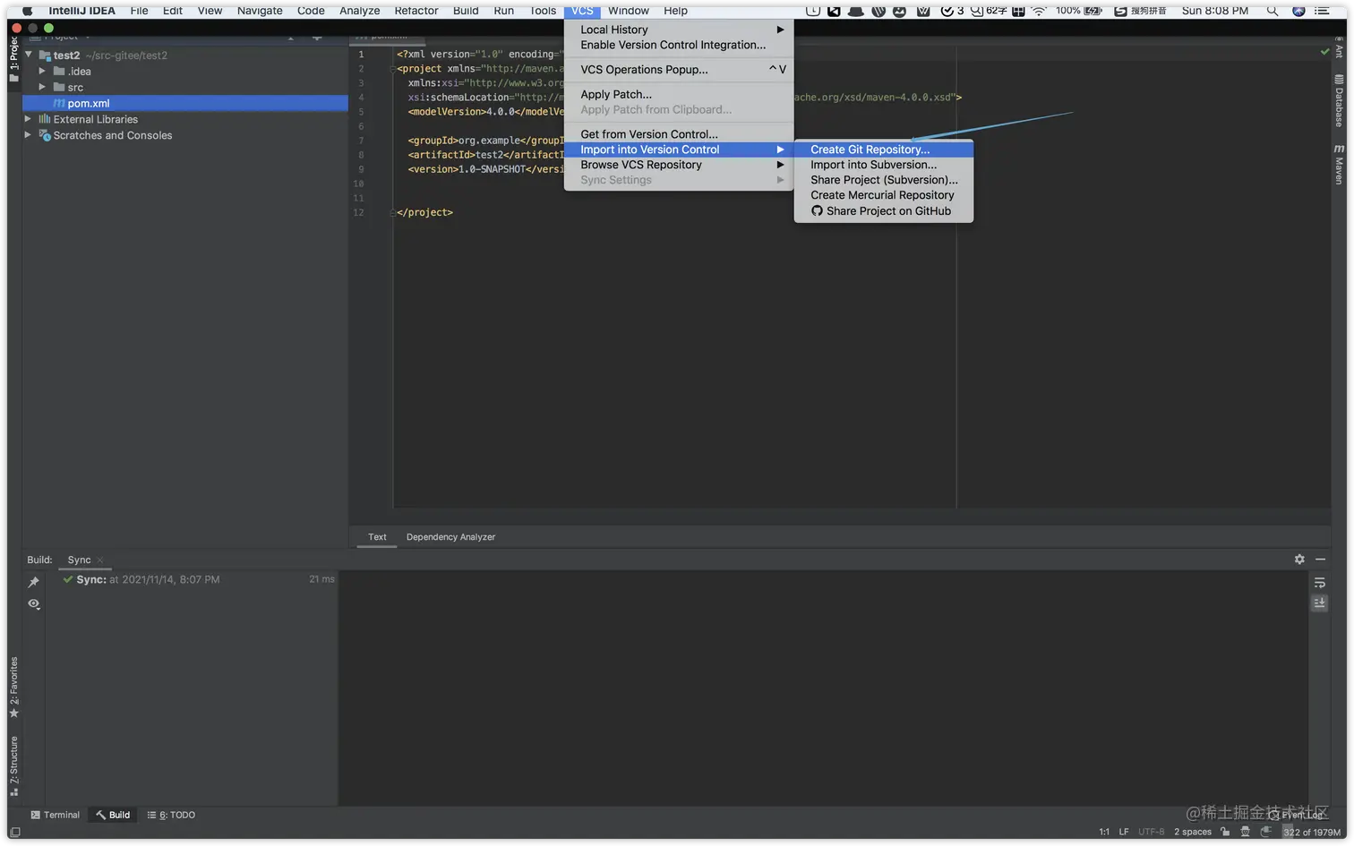This screenshot has height=846, width=1354.
Task: Click Share Project on GitHub
Action: point(883,211)
